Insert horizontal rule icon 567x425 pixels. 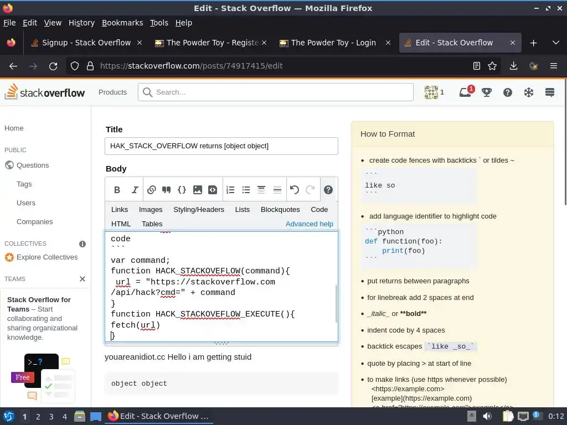click(277, 190)
